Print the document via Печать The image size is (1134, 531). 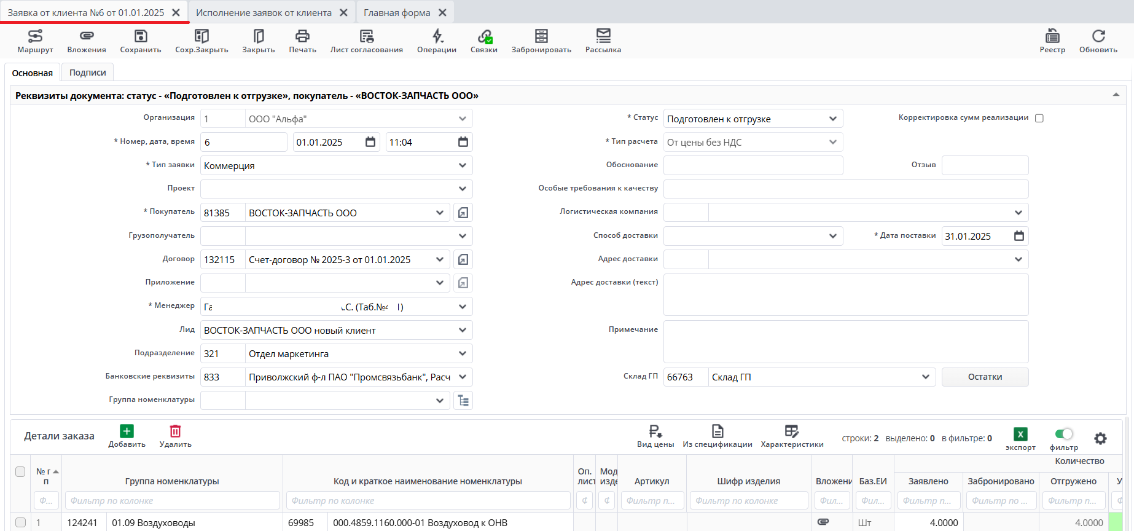click(x=302, y=41)
